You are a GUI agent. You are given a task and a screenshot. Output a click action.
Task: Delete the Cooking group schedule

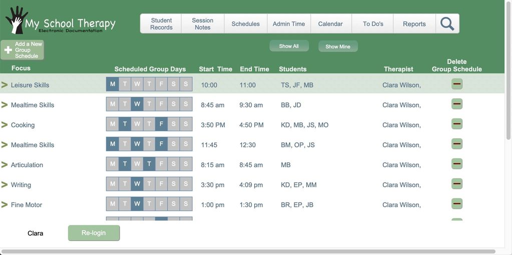[456, 124]
